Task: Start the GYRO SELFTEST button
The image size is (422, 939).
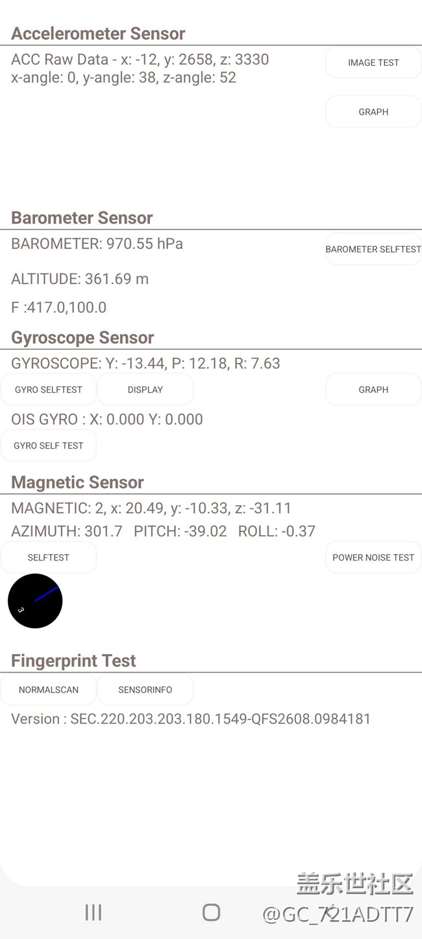Action: point(49,390)
